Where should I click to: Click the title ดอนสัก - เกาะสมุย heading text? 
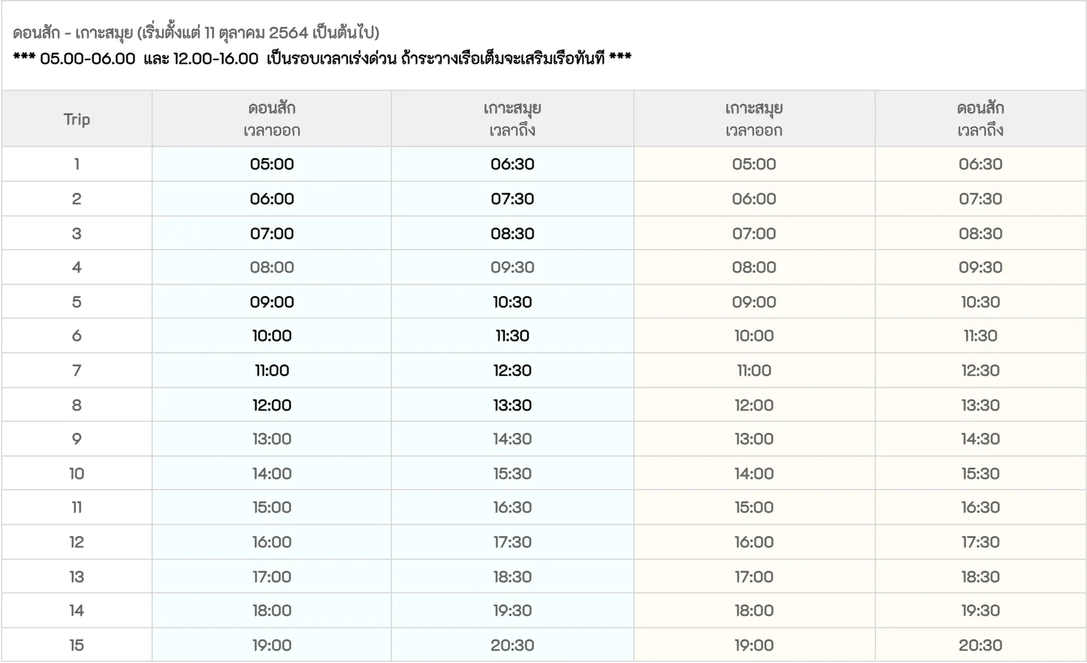(196, 33)
